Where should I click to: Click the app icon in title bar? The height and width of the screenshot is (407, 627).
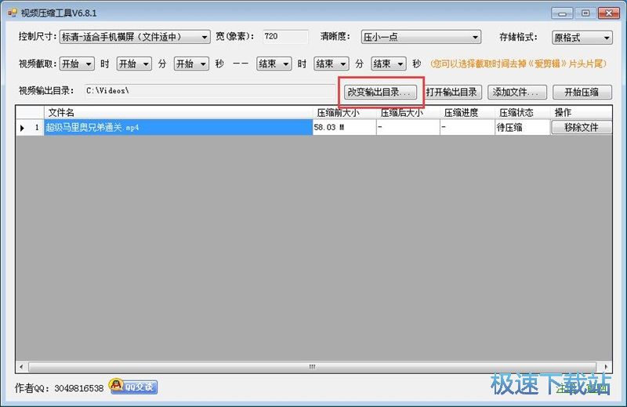(x=12, y=13)
